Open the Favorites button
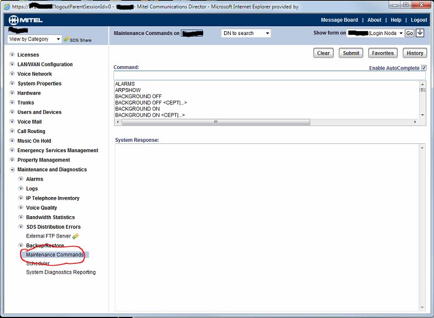Image resolution: width=434 pixels, height=318 pixels. pos(383,53)
